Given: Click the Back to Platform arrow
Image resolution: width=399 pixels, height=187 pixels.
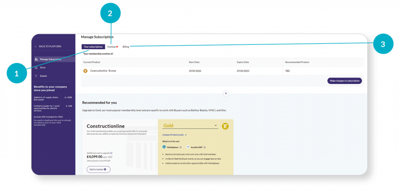Looking at the screenshot, I should (36, 46).
